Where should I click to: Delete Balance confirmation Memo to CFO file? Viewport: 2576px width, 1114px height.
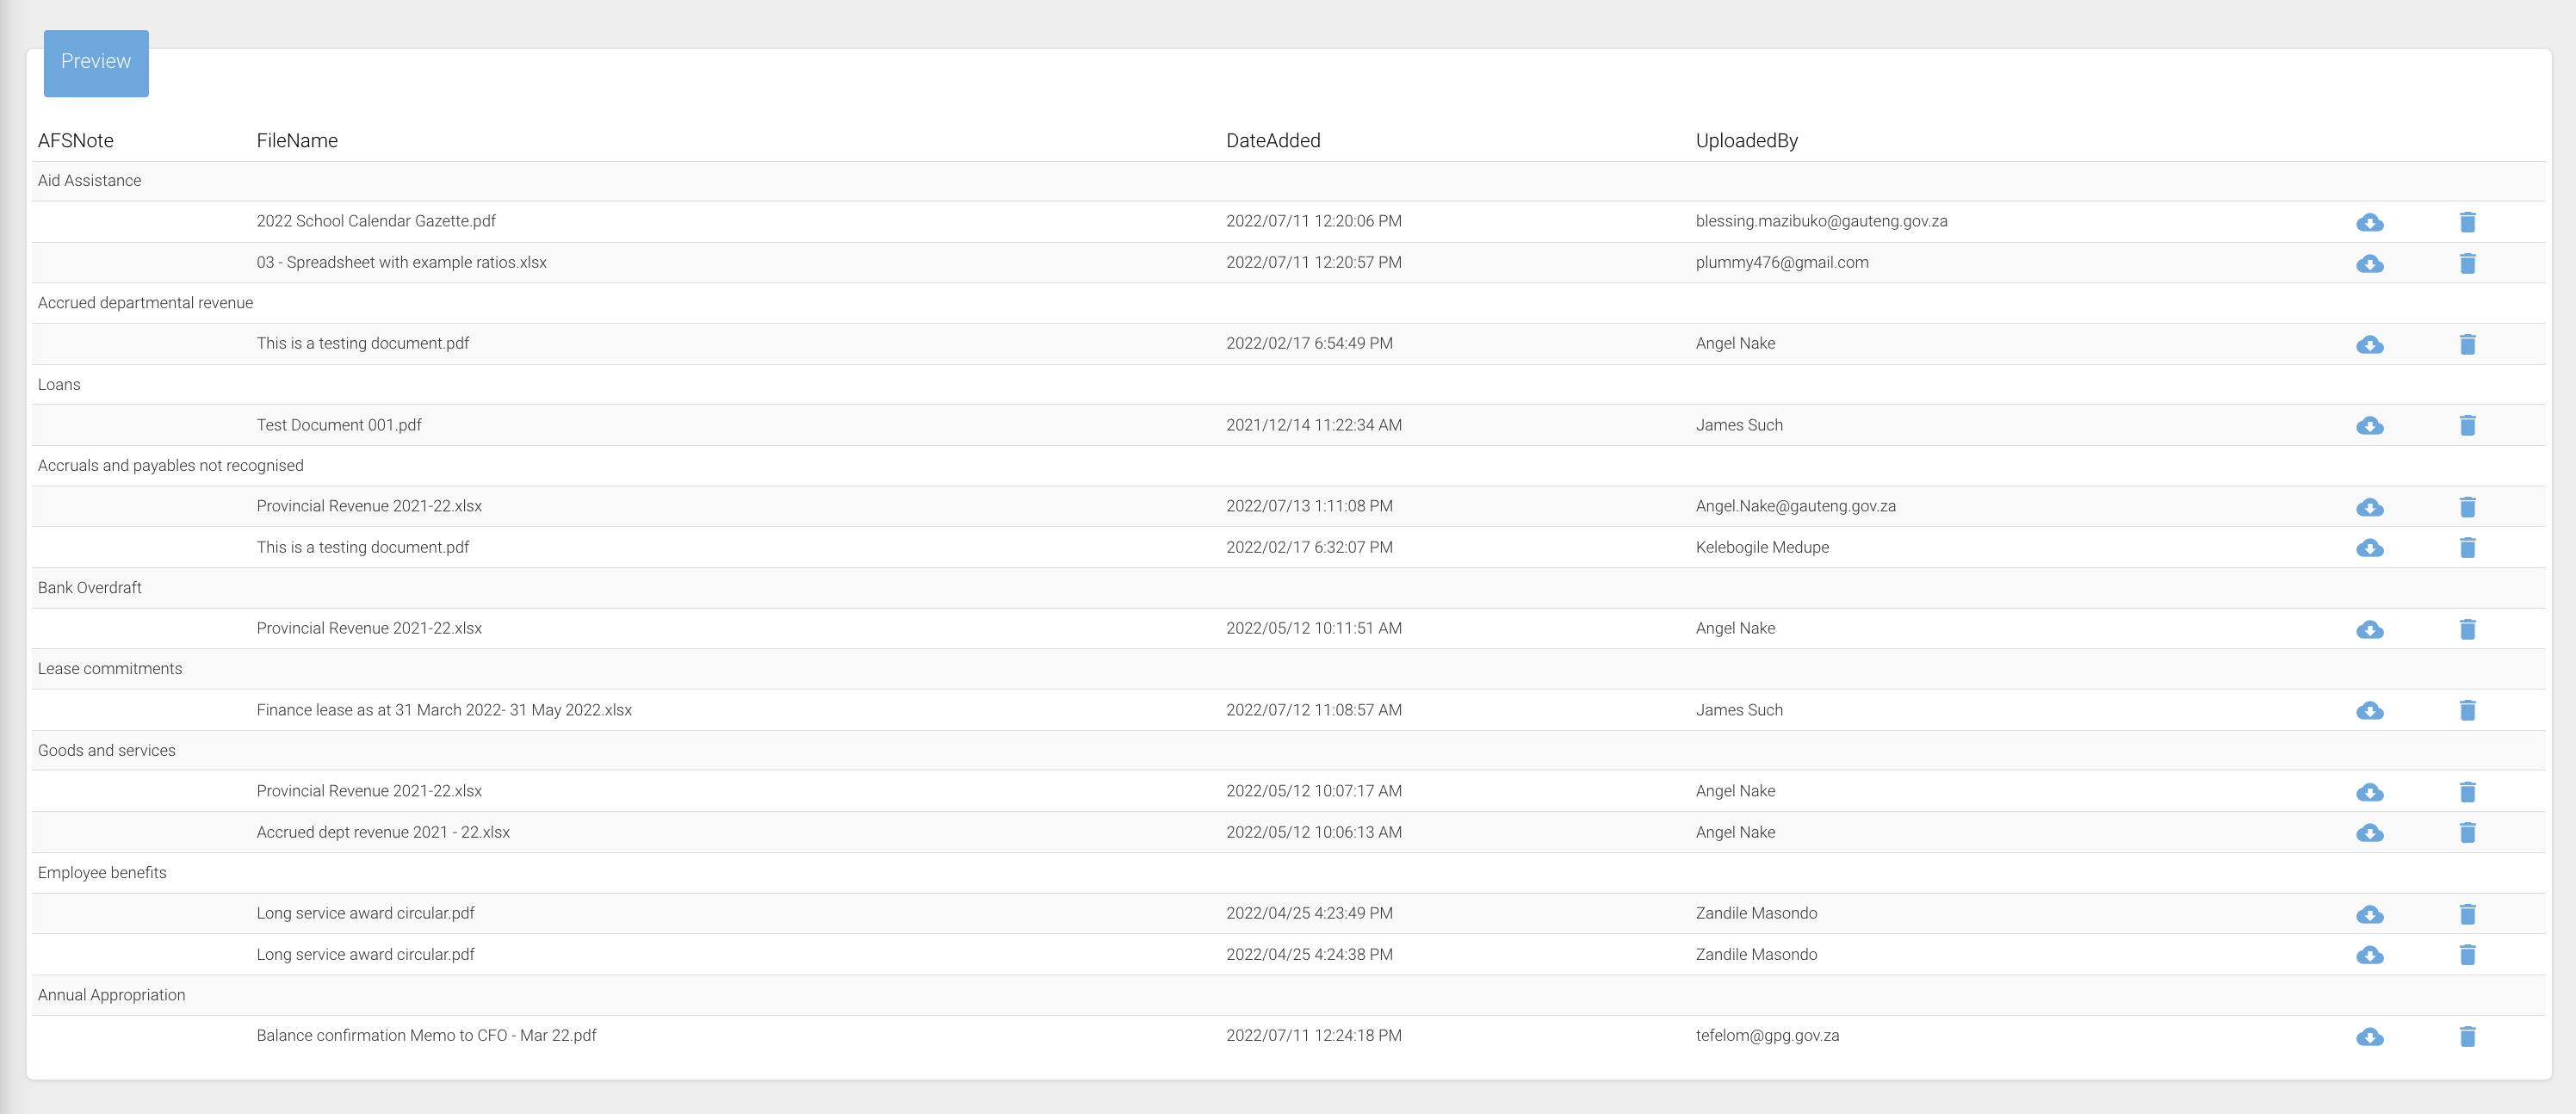tap(2467, 1036)
